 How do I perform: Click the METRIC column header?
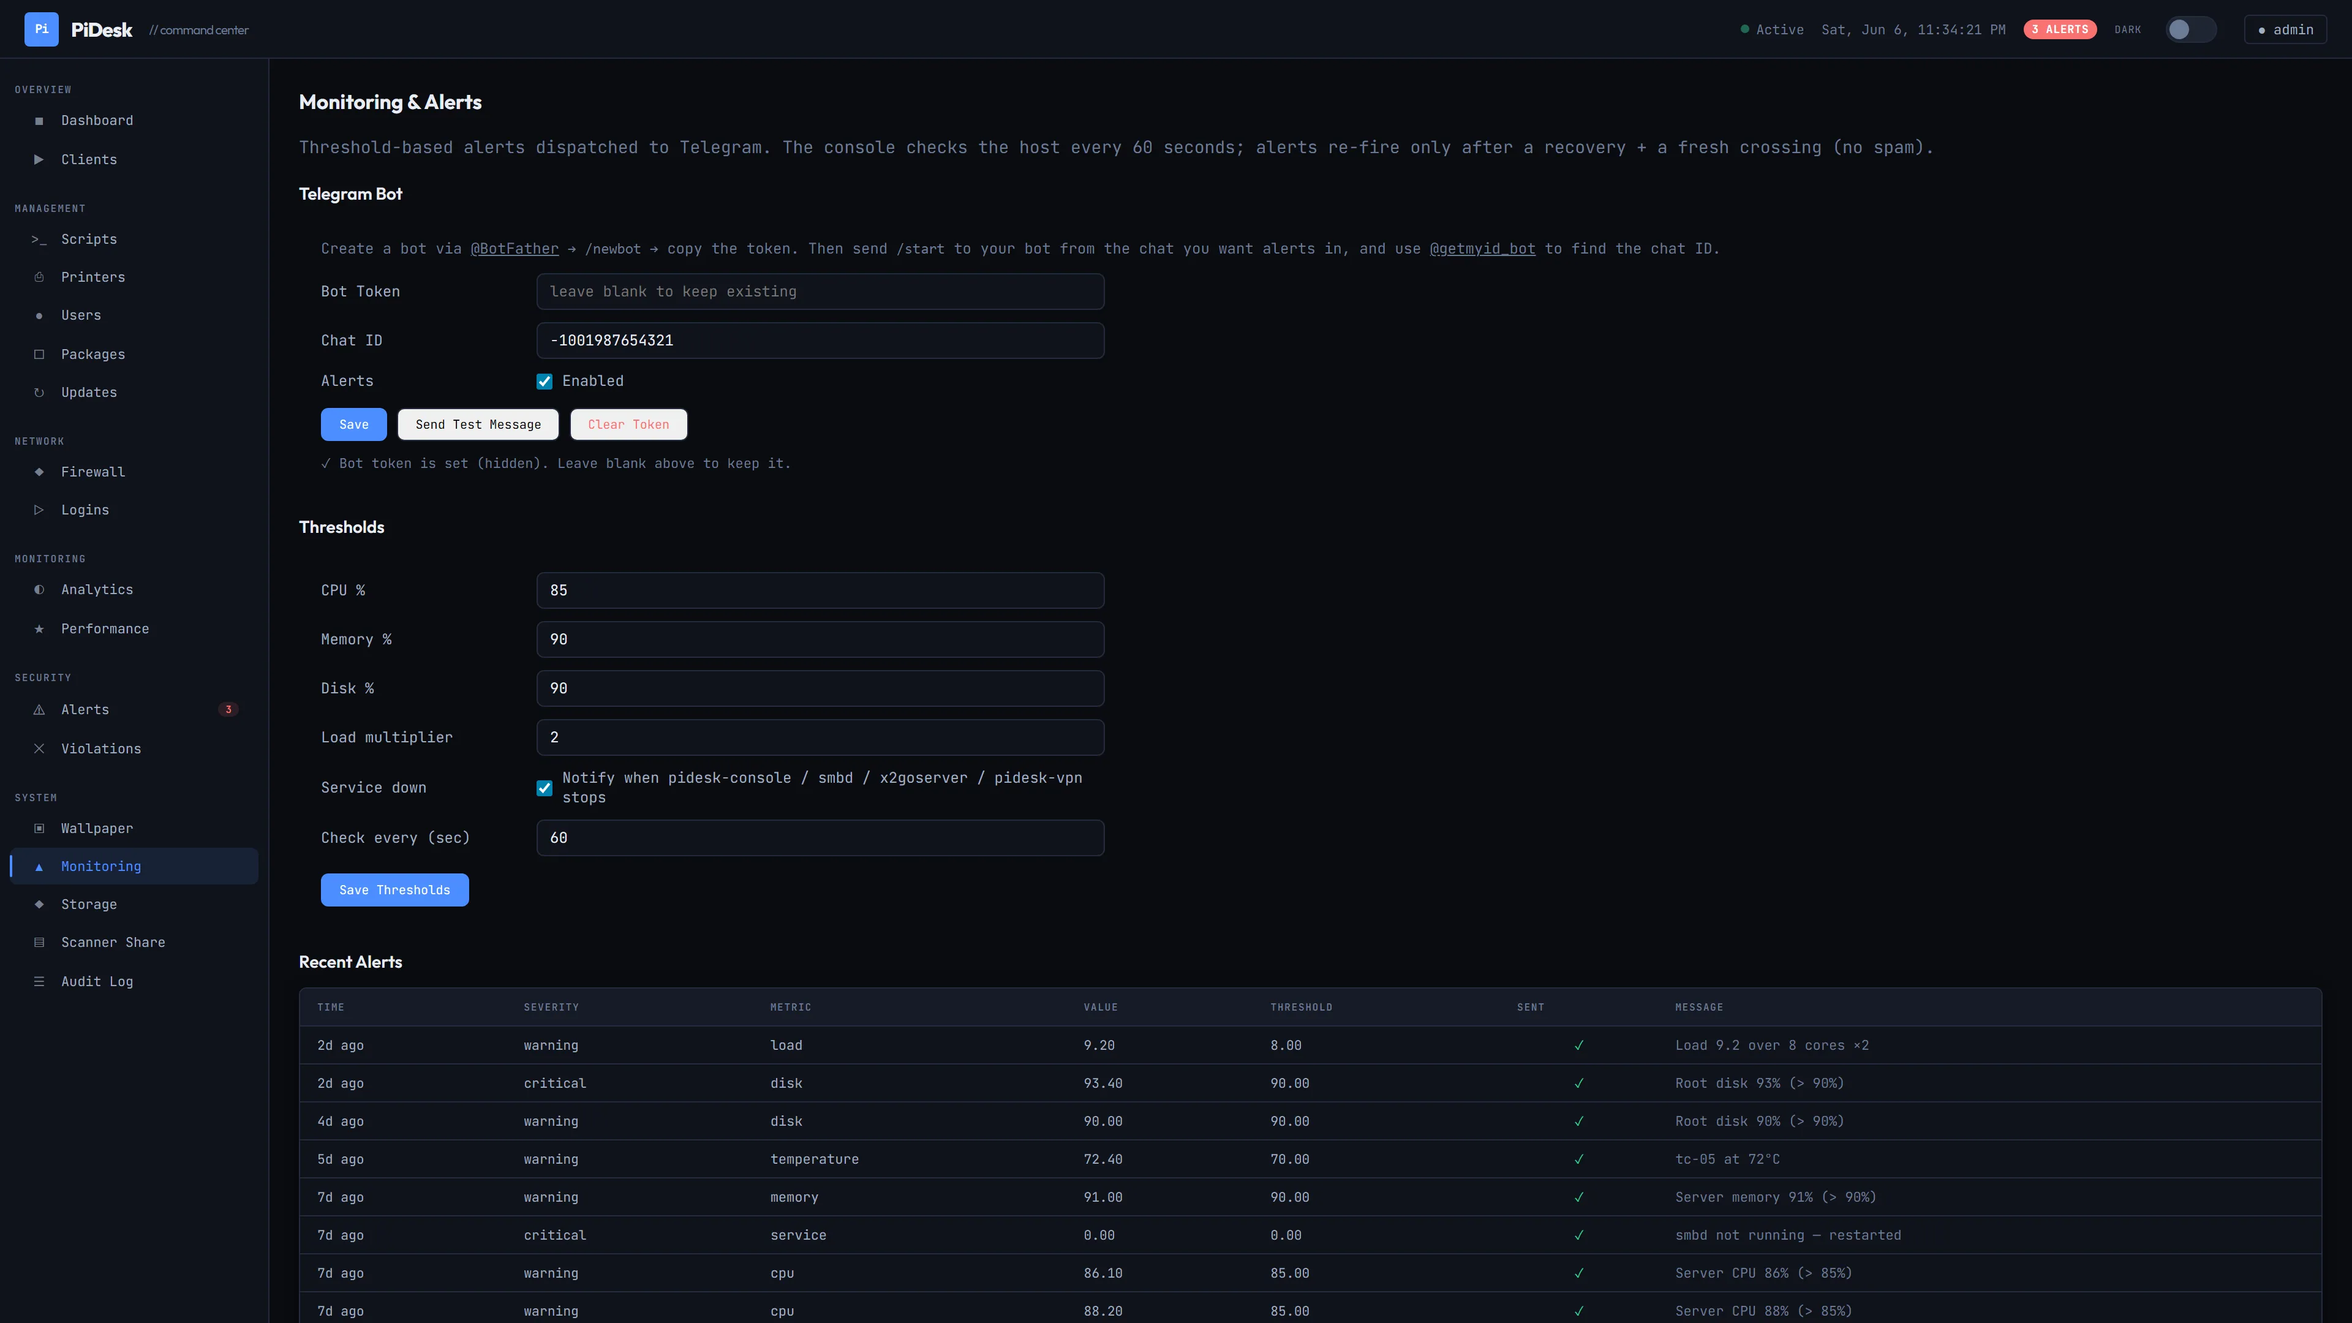click(790, 1007)
